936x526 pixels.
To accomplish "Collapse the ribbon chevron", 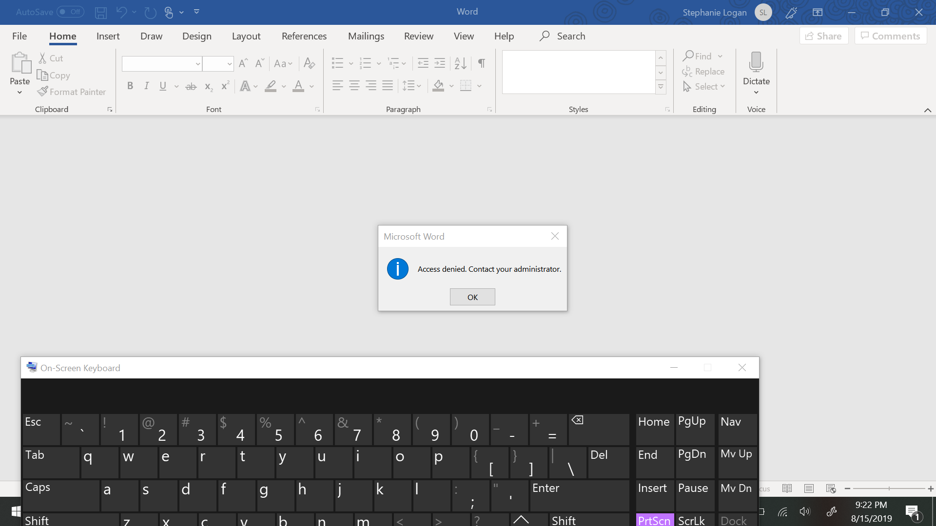I will (928, 110).
